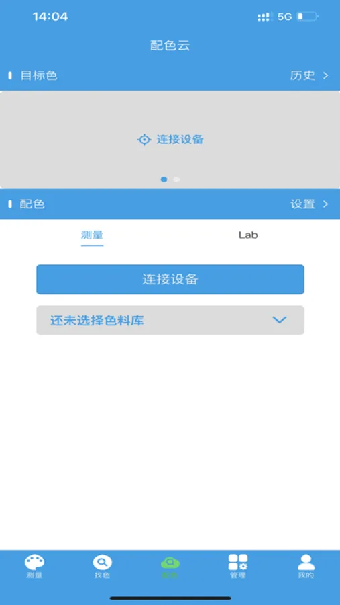The height and width of the screenshot is (605, 340).
Task: Tap the crosshair target icon beside 连接设备
Action: tap(144, 140)
